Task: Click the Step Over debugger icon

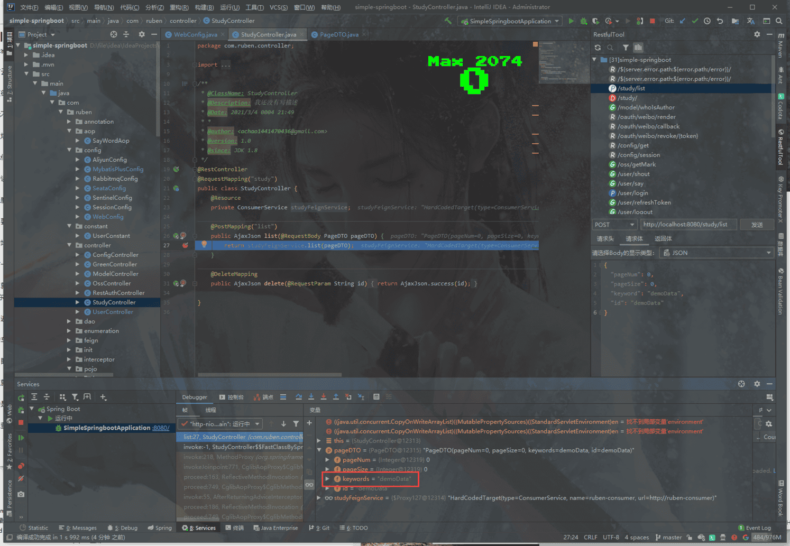Action: (299, 397)
